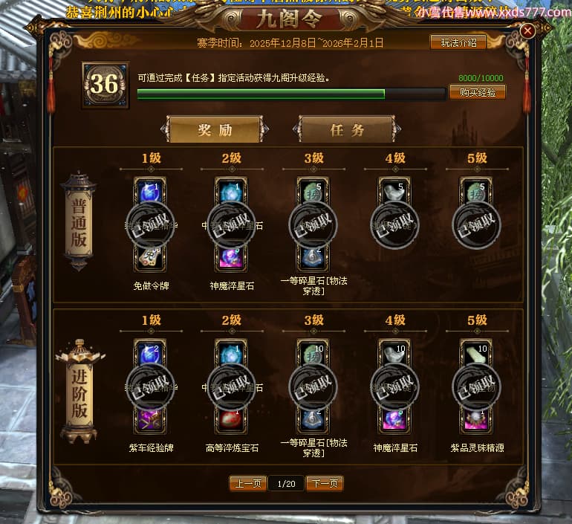This screenshot has height=524, width=572.
Task: Select the 紫品灵珠精源 icon in 进阶版 level 5
Action: (476, 419)
